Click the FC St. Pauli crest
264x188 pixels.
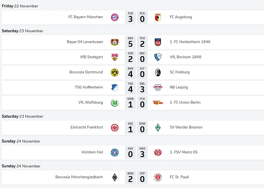pos(158,177)
